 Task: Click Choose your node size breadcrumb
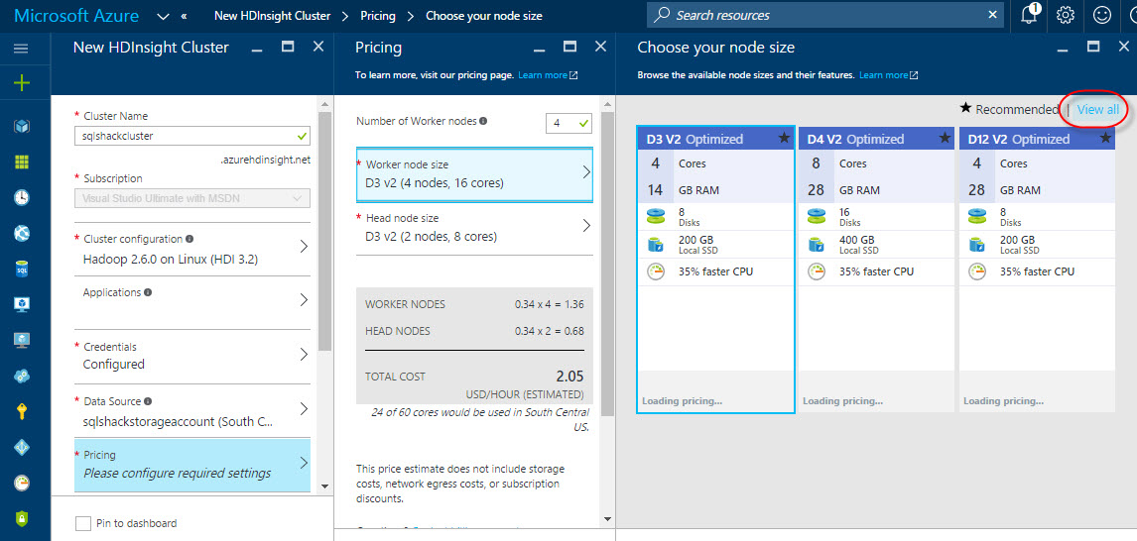pyautogui.click(x=483, y=16)
